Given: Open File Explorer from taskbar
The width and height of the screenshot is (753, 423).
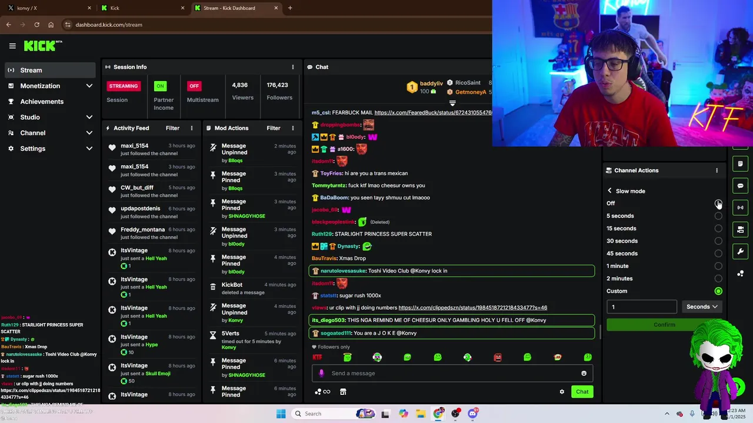Looking at the screenshot, I should 421,414.
